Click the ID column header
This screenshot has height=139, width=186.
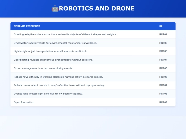(x=161, y=26)
